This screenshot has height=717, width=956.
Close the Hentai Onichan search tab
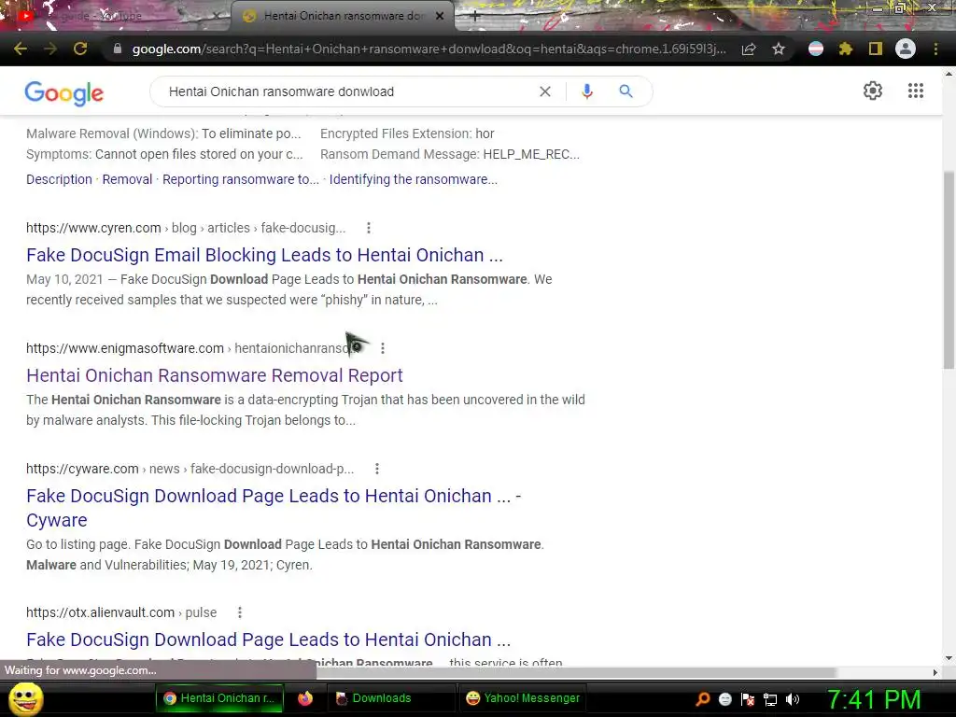coord(440,16)
